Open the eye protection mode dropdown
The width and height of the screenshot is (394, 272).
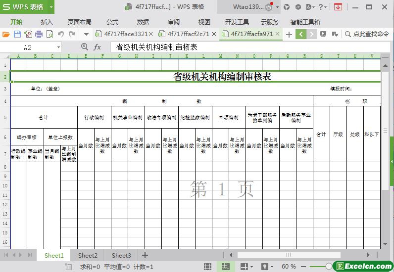click(267, 267)
